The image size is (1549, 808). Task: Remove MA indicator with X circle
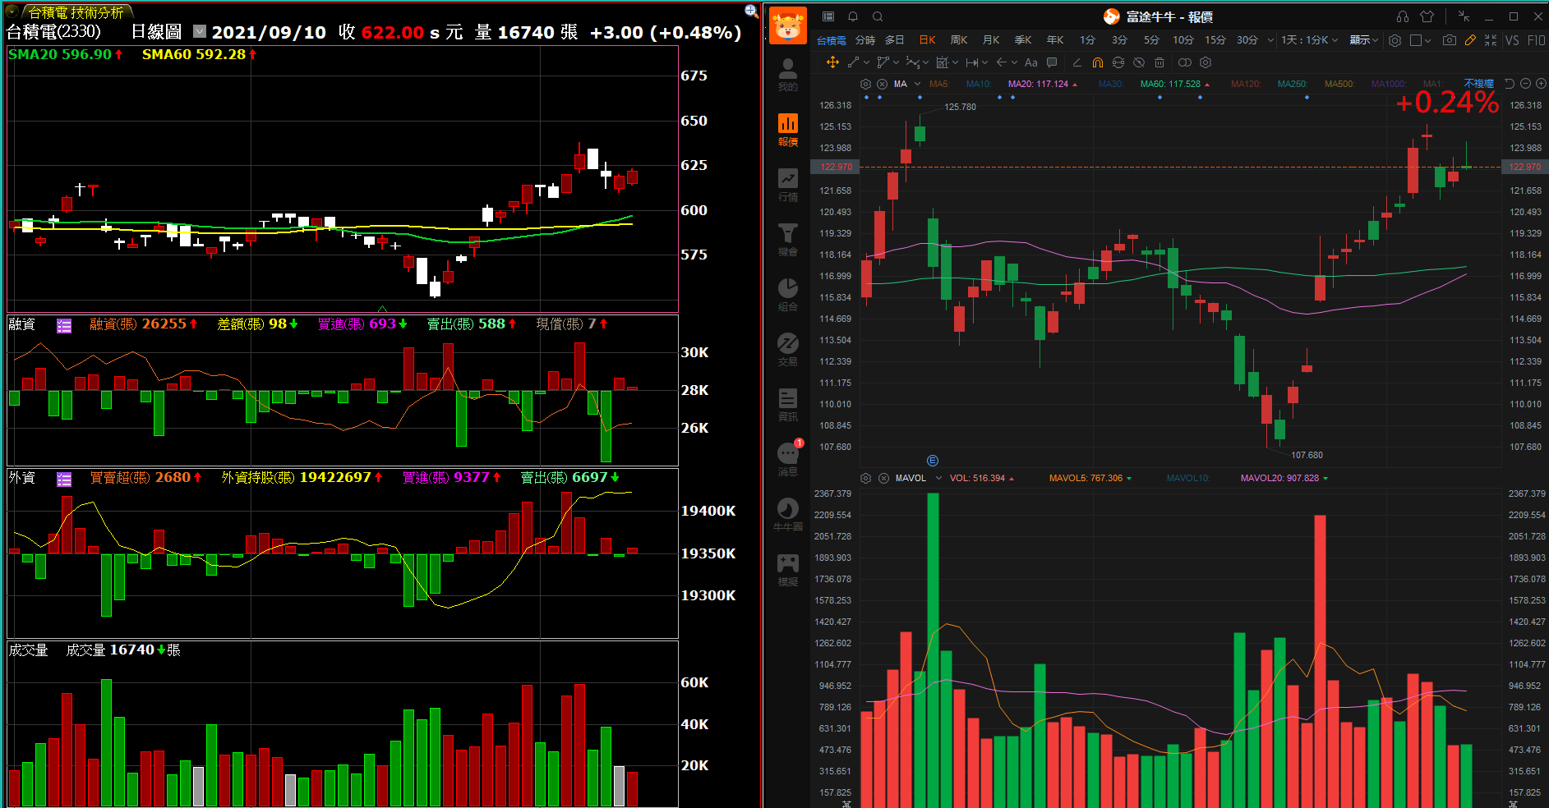[x=882, y=84]
